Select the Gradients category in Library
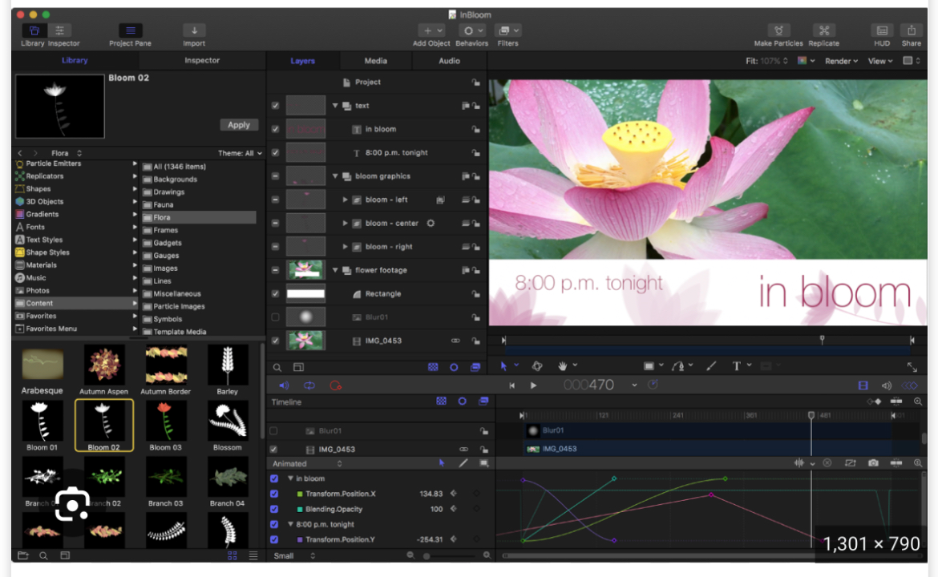The image size is (938, 577). pyautogui.click(x=42, y=214)
